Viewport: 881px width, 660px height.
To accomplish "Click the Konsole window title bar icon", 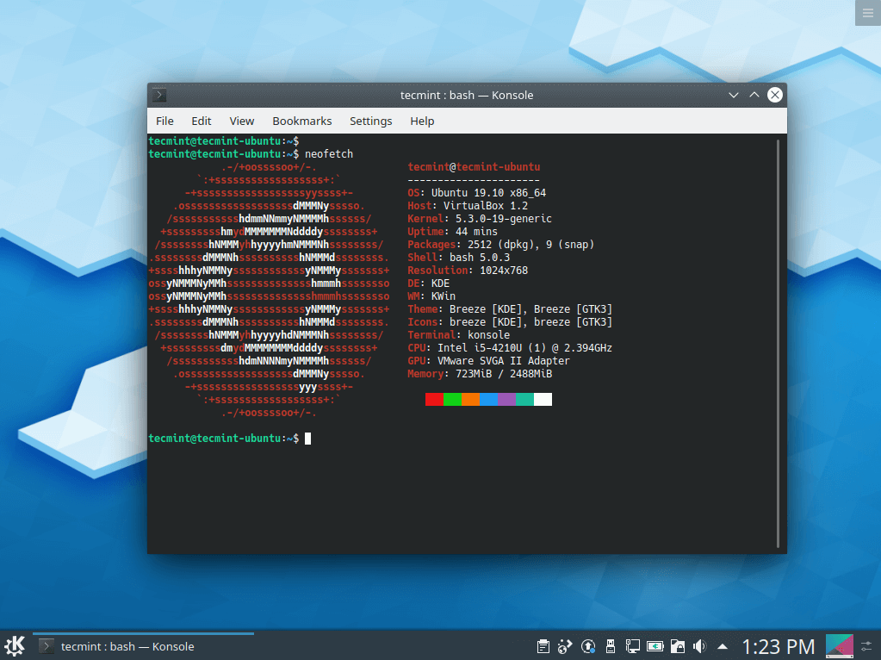I will click(159, 95).
